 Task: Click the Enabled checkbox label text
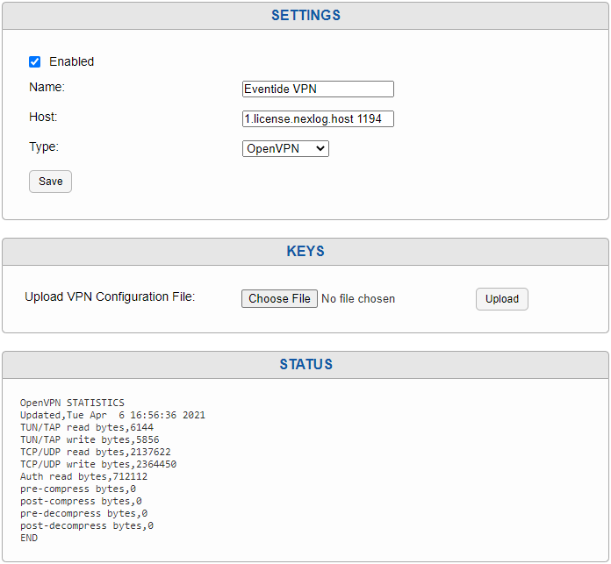pos(71,61)
